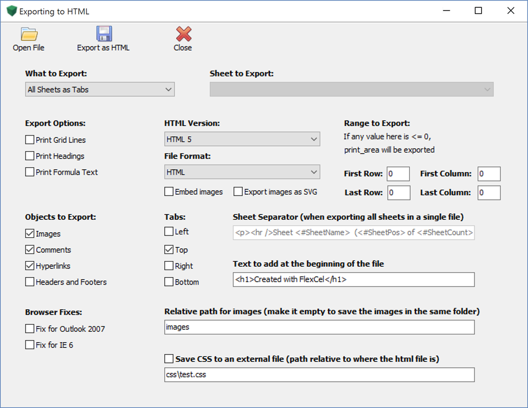Check the Headers and Footers option
The width and height of the screenshot is (528, 408).
tap(30, 282)
